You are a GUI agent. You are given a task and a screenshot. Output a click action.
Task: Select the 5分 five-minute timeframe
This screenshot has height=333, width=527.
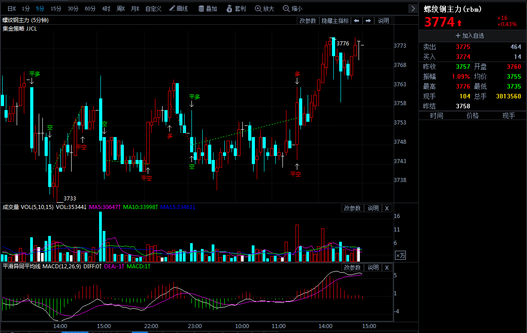[40, 9]
